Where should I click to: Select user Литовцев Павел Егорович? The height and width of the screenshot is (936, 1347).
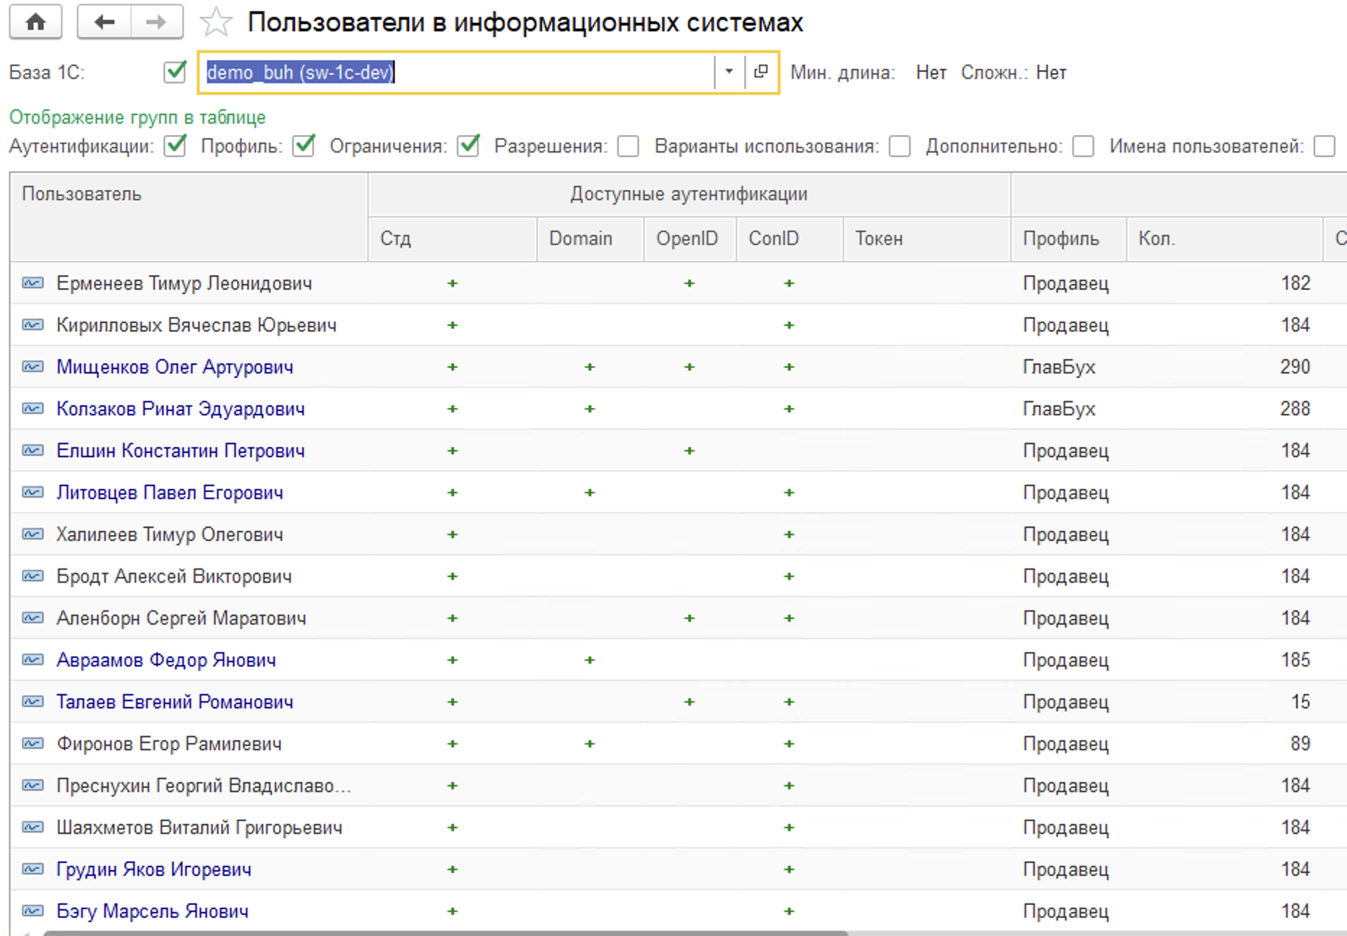tap(170, 493)
